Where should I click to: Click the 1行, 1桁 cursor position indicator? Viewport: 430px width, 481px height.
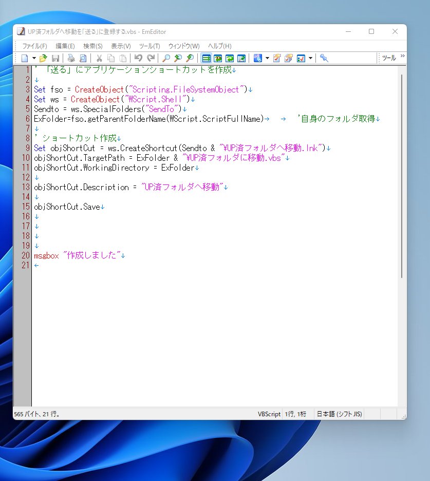coord(295,414)
